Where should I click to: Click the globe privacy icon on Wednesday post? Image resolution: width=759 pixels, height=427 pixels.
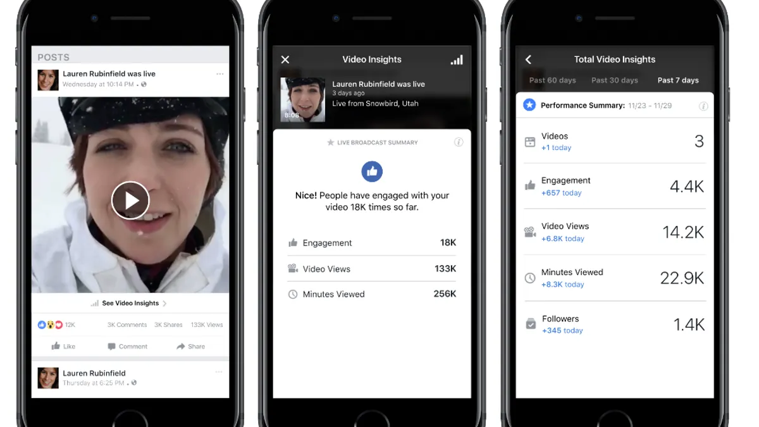tap(144, 84)
